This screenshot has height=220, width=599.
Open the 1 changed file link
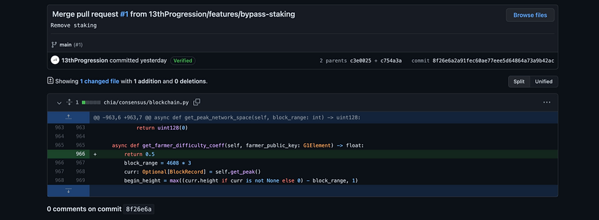(x=99, y=81)
